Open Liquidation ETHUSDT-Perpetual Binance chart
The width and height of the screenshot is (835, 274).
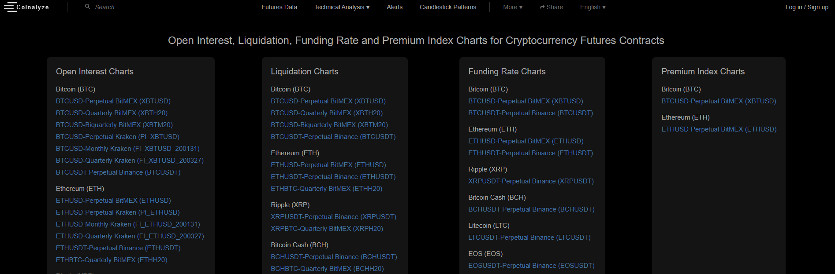click(x=333, y=177)
